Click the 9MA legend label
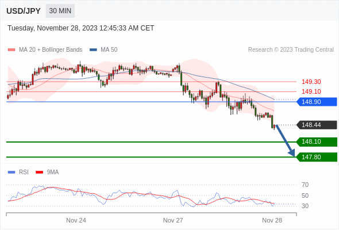Screen dimensions: 339x230 coord(53,172)
